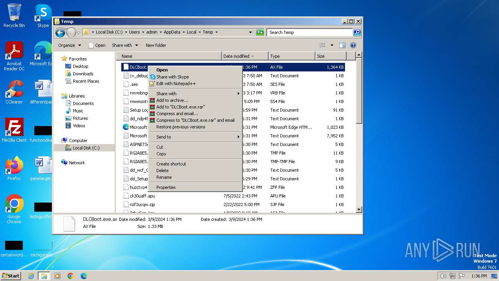Select Add to "DLCBoot.exe.rar"
Image resolution: width=499 pixels, height=281 pixels.
point(195,107)
